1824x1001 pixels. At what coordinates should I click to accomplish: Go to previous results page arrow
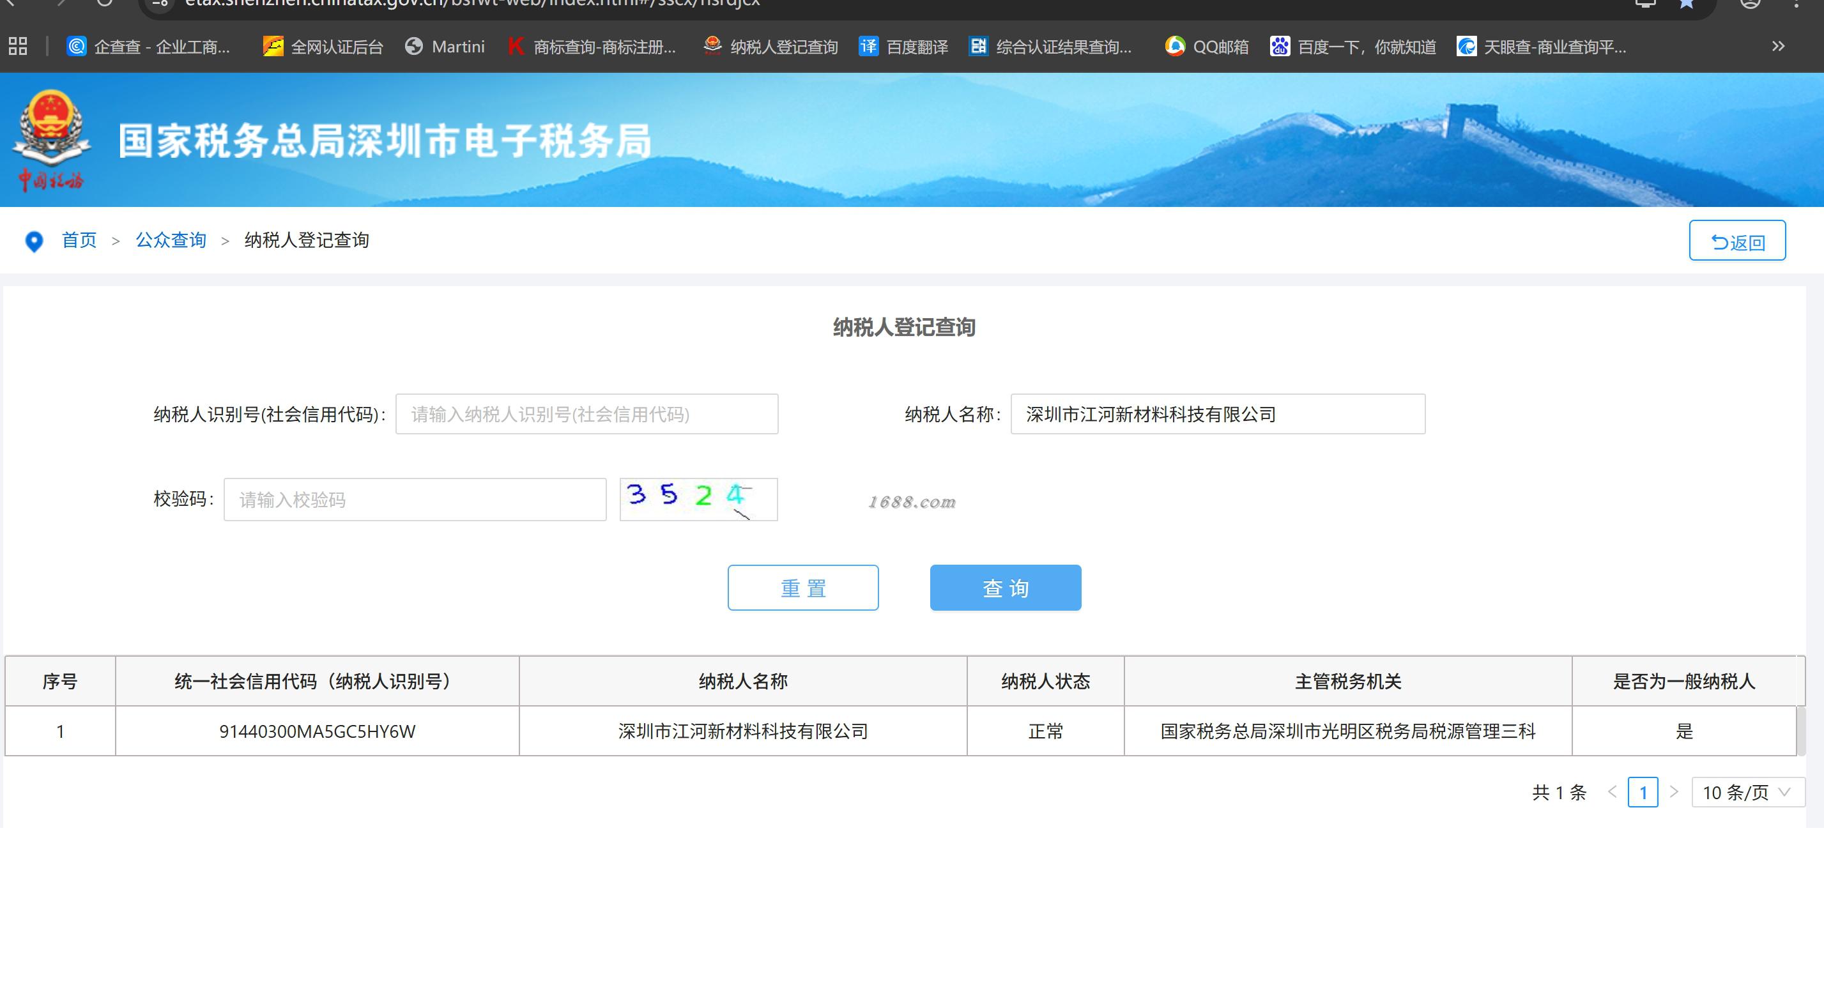(1613, 791)
